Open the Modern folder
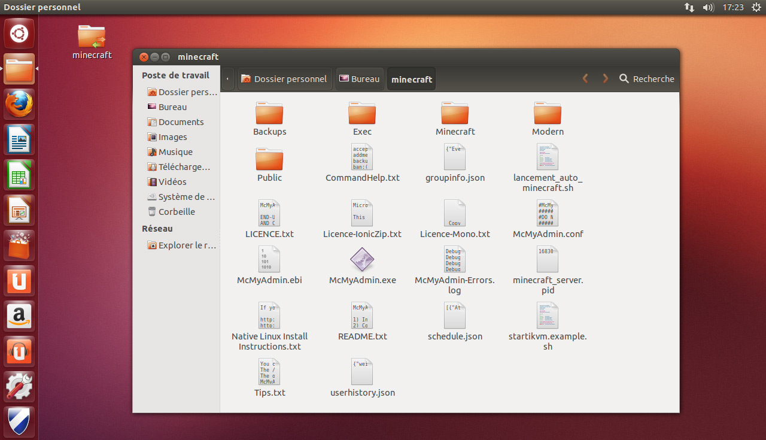Screen dimensions: 766x440 pos(548,113)
